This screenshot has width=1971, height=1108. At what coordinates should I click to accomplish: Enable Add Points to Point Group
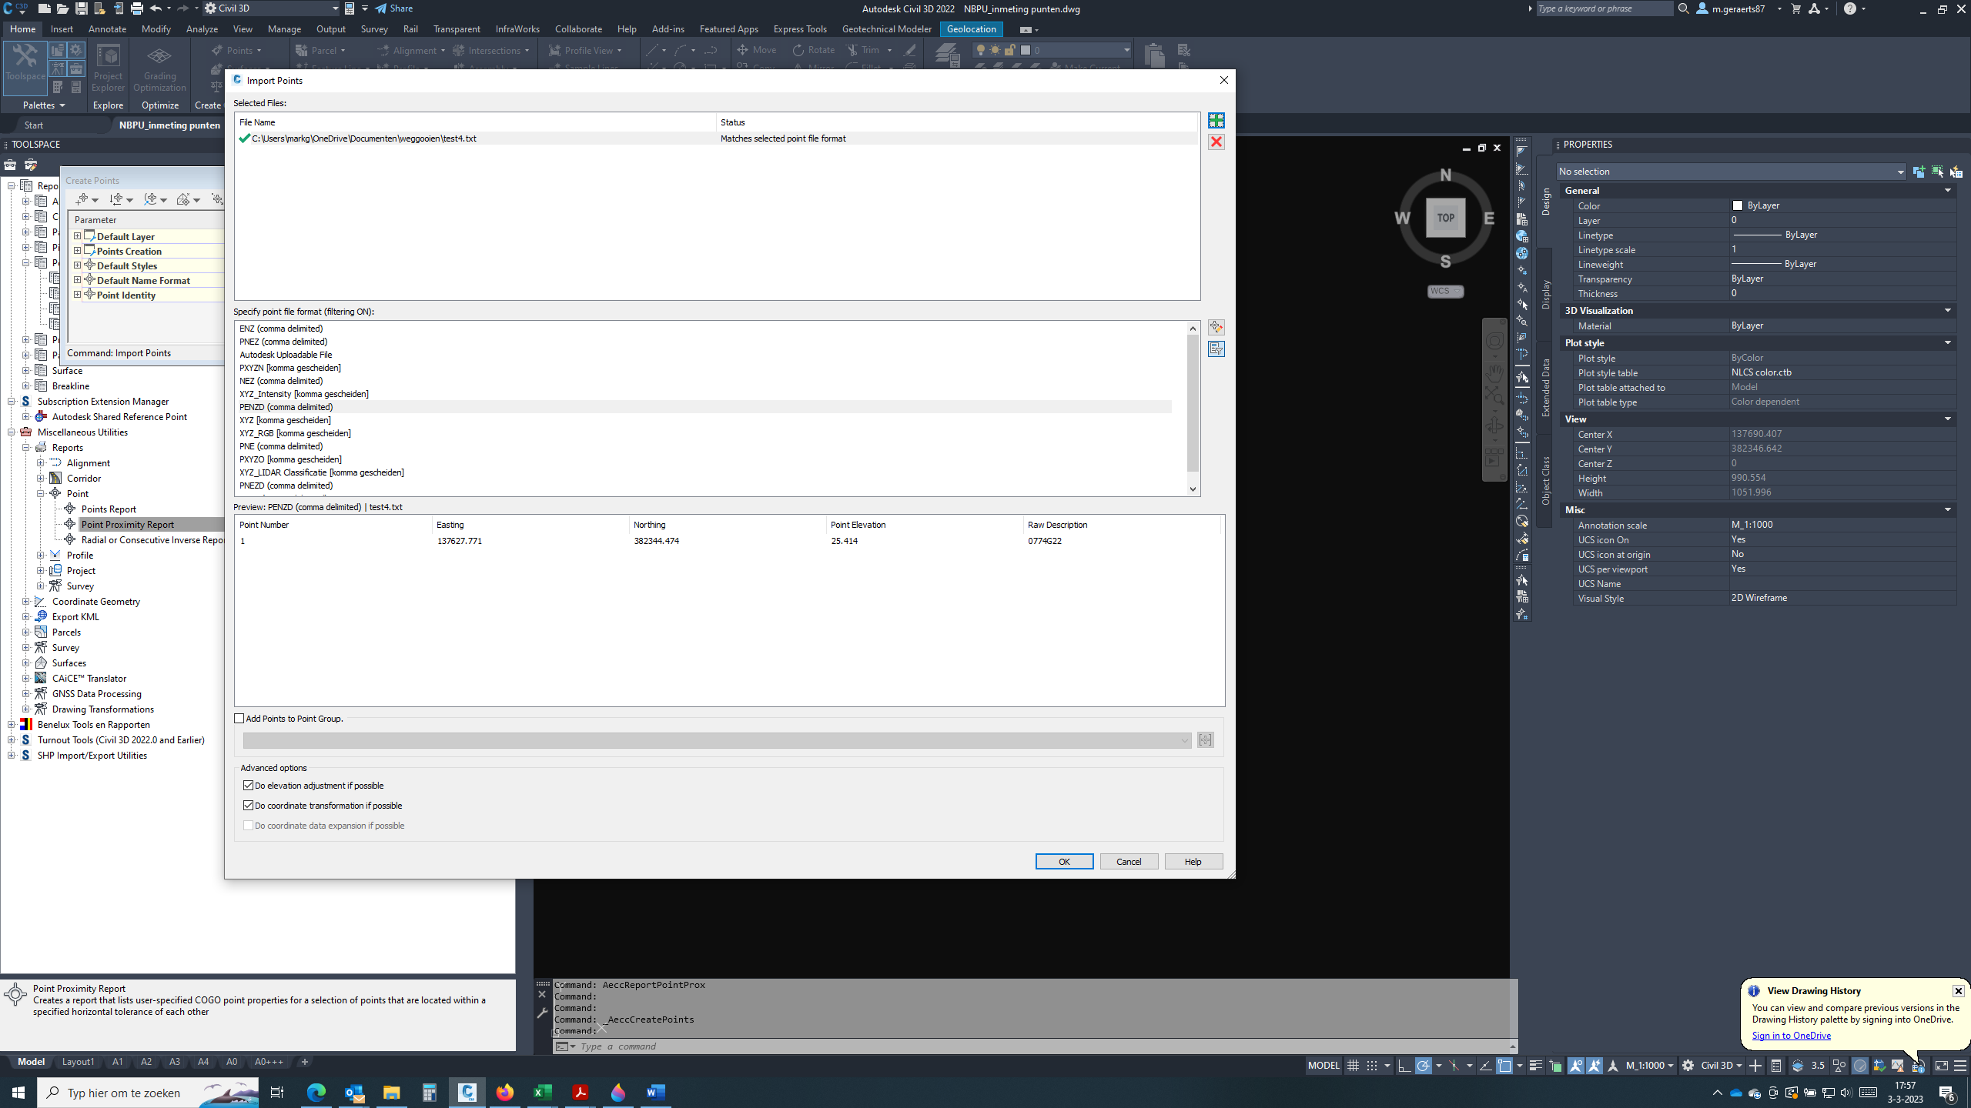[x=239, y=718]
